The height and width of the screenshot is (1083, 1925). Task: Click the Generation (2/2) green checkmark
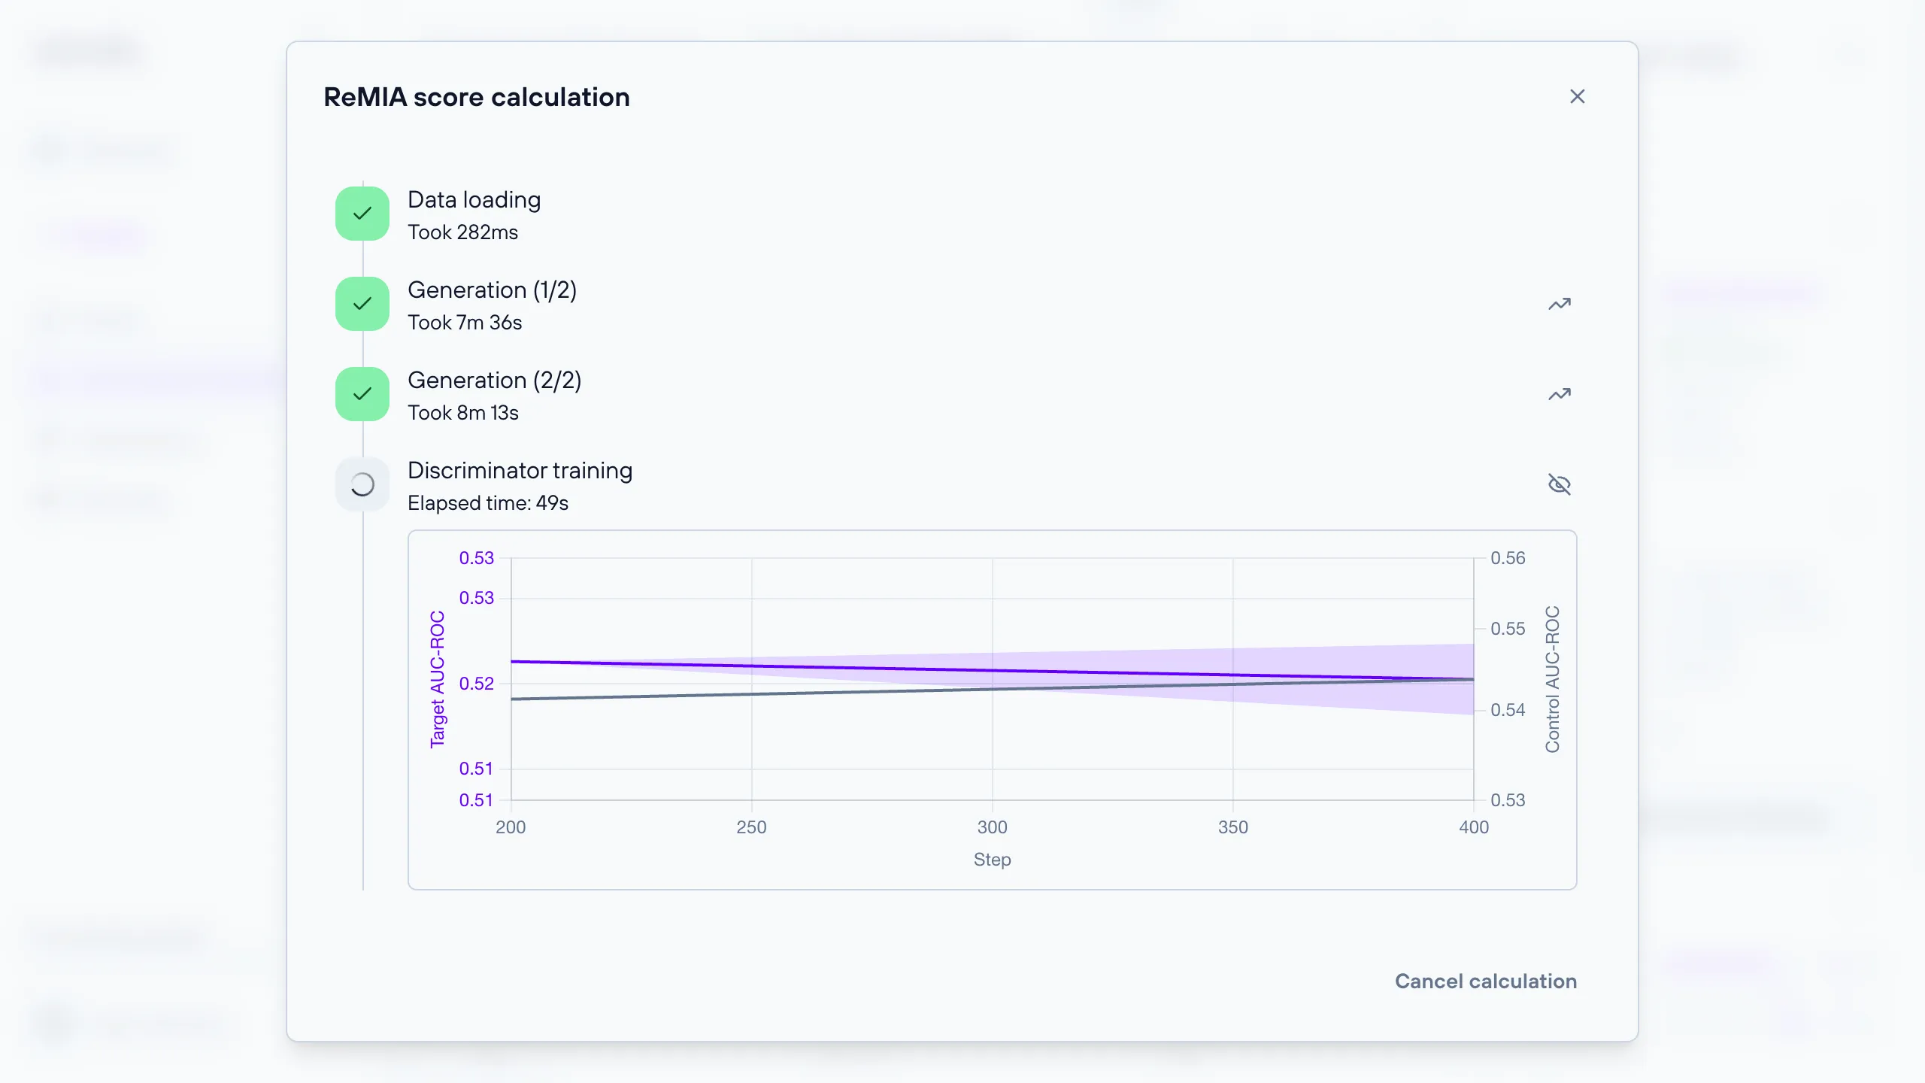point(362,394)
